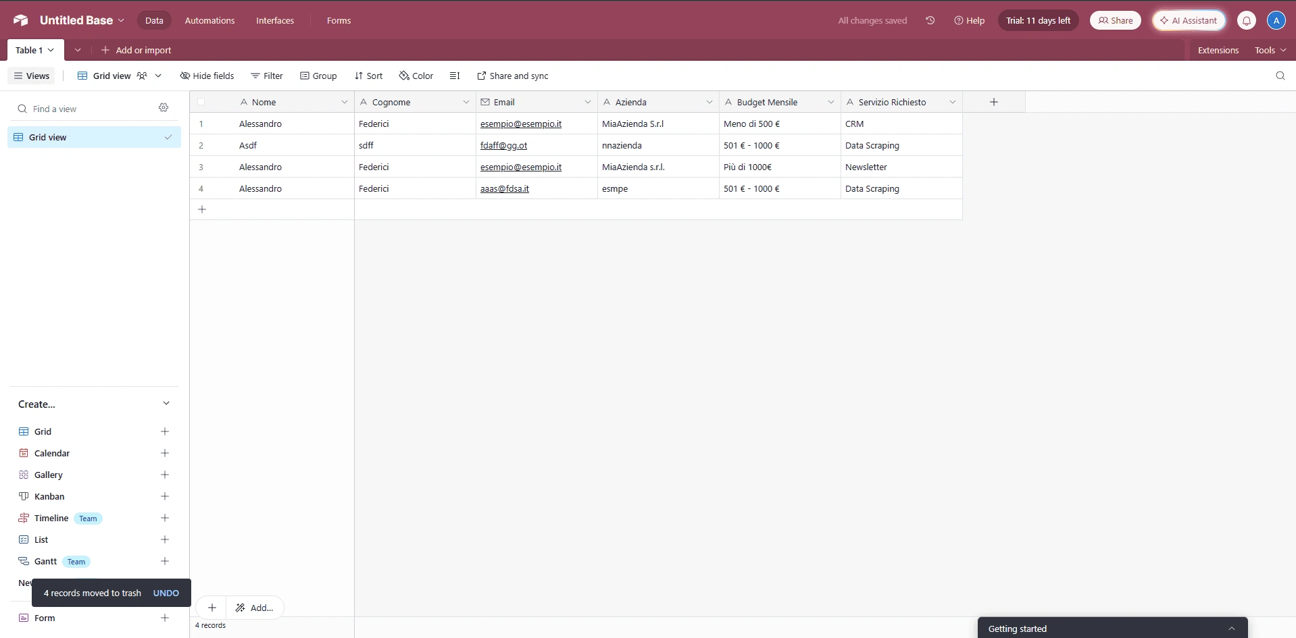Click UNDO in trash notification

click(x=166, y=593)
